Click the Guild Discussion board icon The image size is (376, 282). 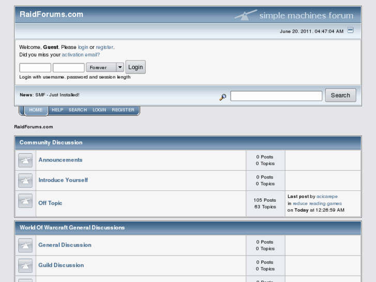(x=25, y=265)
